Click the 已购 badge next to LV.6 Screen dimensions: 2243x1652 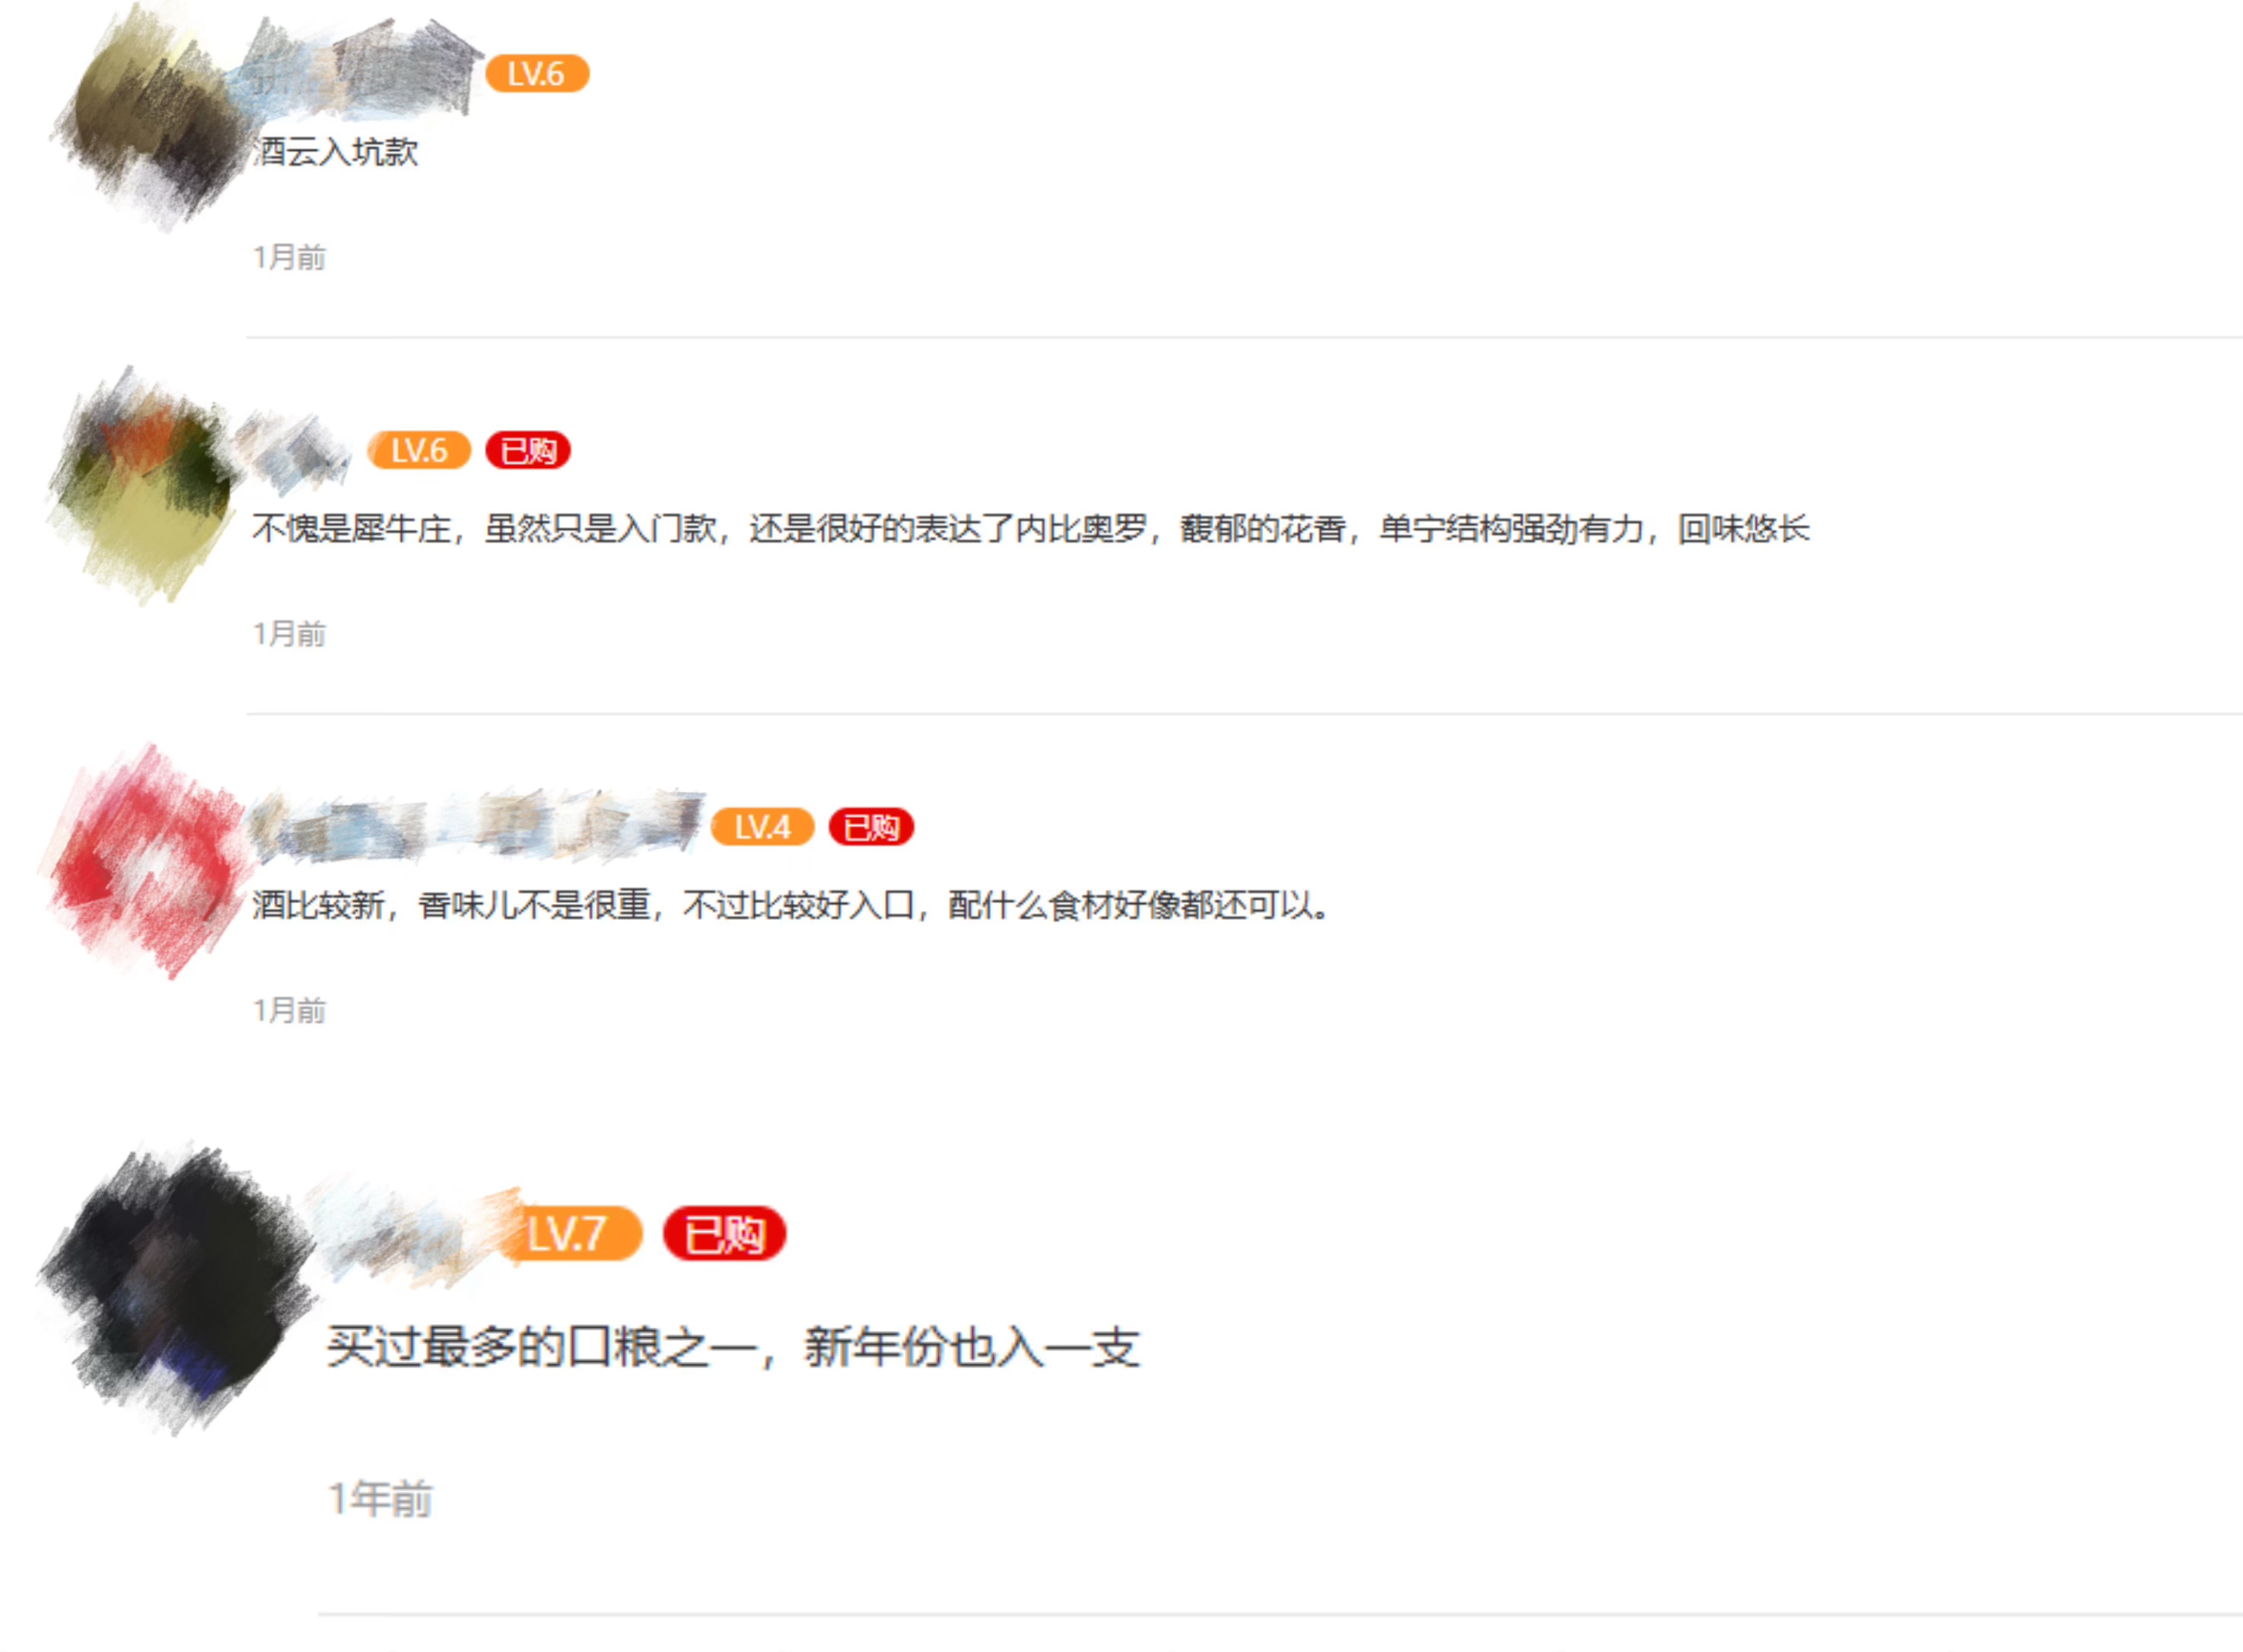pos(528,451)
